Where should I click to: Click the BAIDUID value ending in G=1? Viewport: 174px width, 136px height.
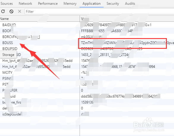tap(116, 25)
